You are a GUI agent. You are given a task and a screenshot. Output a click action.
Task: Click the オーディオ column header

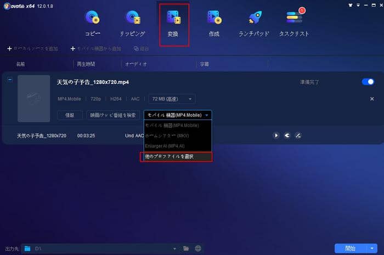click(x=135, y=64)
